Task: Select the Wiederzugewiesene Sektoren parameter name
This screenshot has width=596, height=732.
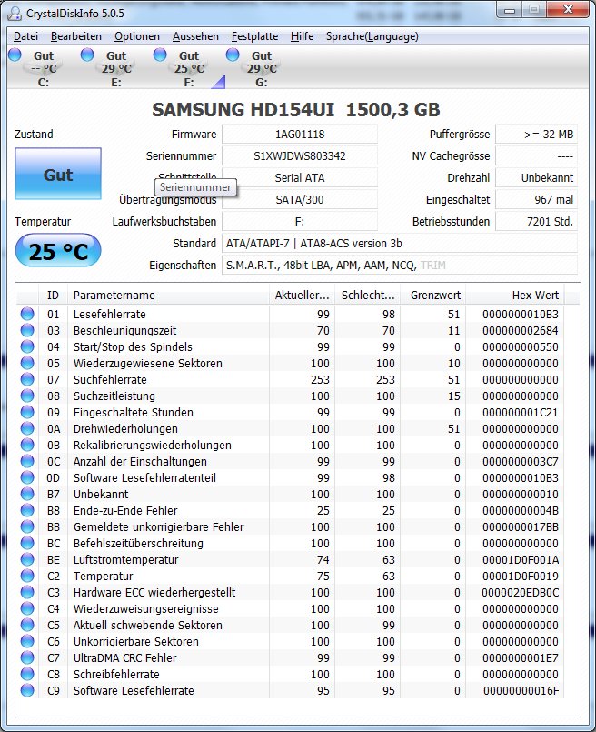Action: [x=148, y=363]
